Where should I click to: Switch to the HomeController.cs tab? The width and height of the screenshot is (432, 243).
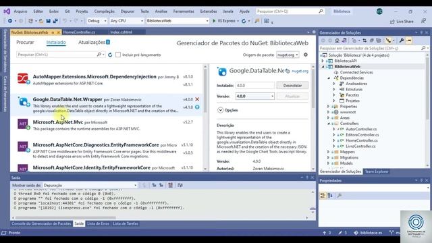pos(79,32)
